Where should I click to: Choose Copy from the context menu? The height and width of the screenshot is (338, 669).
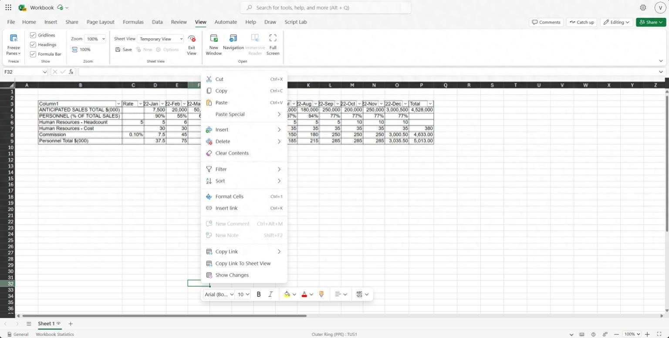pyautogui.click(x=244, y=91)
